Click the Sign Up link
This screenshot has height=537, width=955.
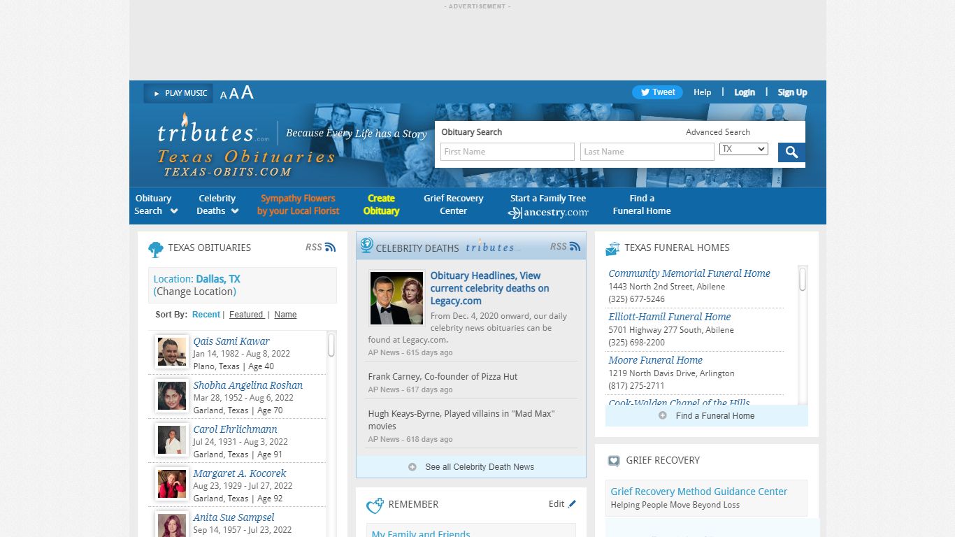click(x=792, y=92)
